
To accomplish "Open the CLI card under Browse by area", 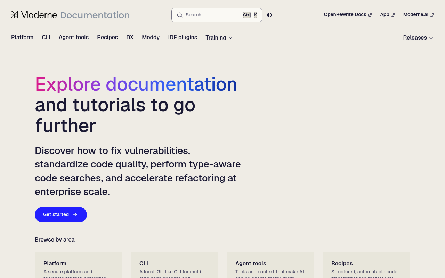I will (175, 265).
